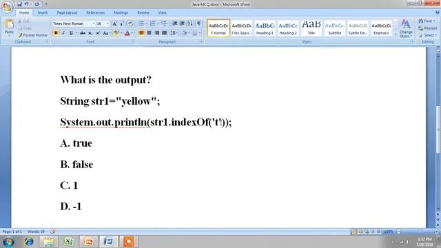Grow font size
441x248 pixels.
(x=114, y=23)
